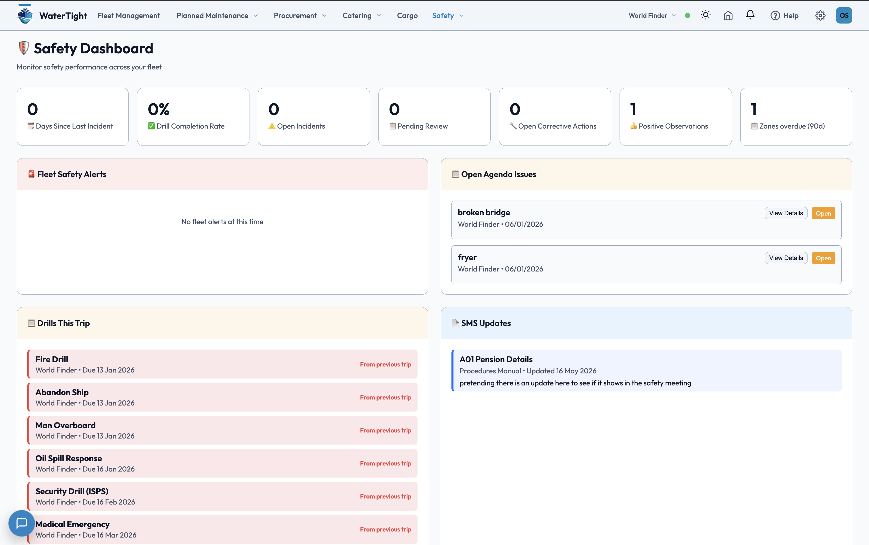The height and width of the screenshot is (545, 869).
Task: Open A01 Pension Details SMS update
Action: (646, 371)
